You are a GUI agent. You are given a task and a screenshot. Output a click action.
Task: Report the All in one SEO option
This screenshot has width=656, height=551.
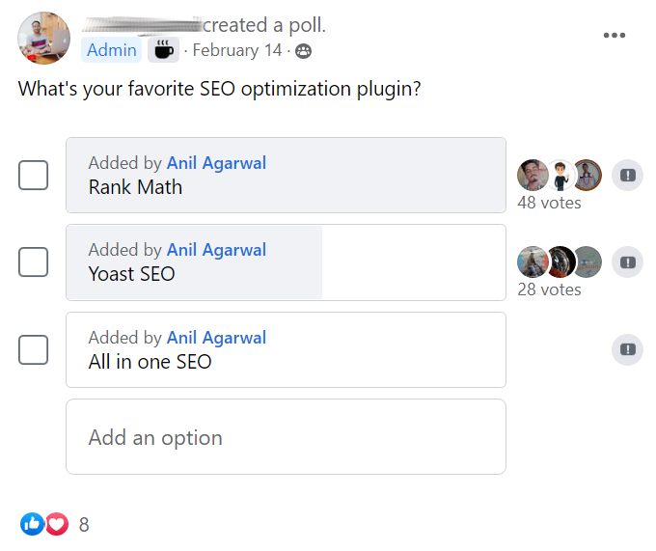coord(627,349)
